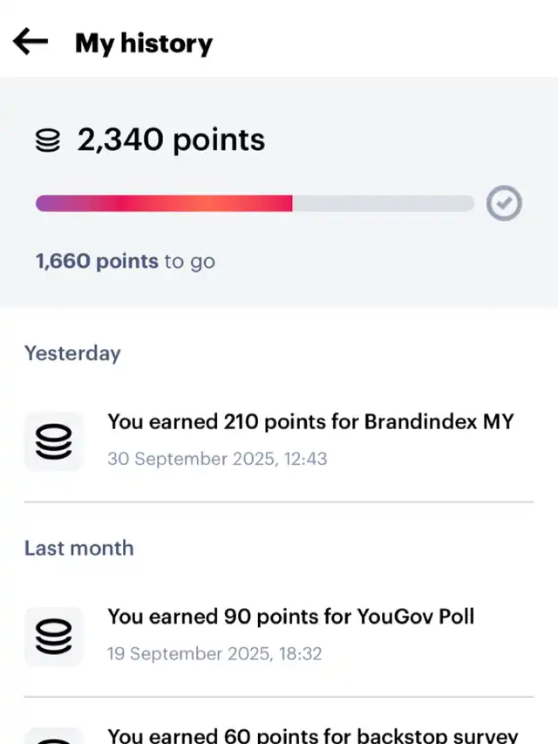Tap the back arrow icon
The height and width of the screenshot is (744, 558).
pyautogui.click(x=31, y=42)
